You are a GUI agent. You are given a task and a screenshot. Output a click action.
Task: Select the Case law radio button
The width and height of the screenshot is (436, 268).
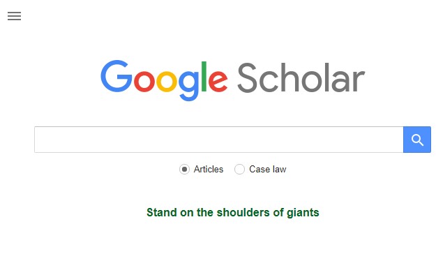pos(239,169)
